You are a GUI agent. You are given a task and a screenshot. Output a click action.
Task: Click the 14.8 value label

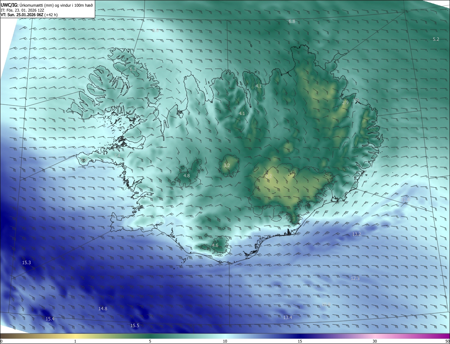coord(103,308)
